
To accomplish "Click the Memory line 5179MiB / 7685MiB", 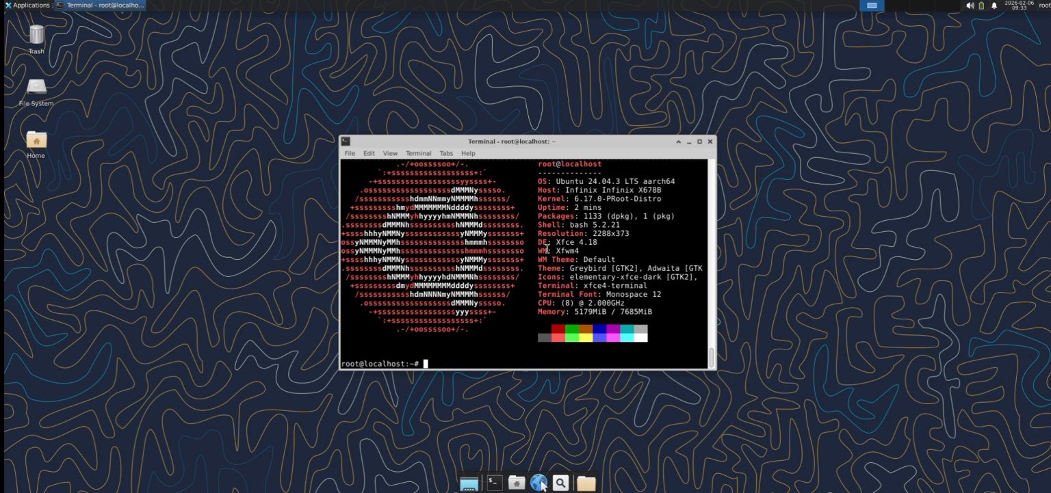I will coord(595,312).
